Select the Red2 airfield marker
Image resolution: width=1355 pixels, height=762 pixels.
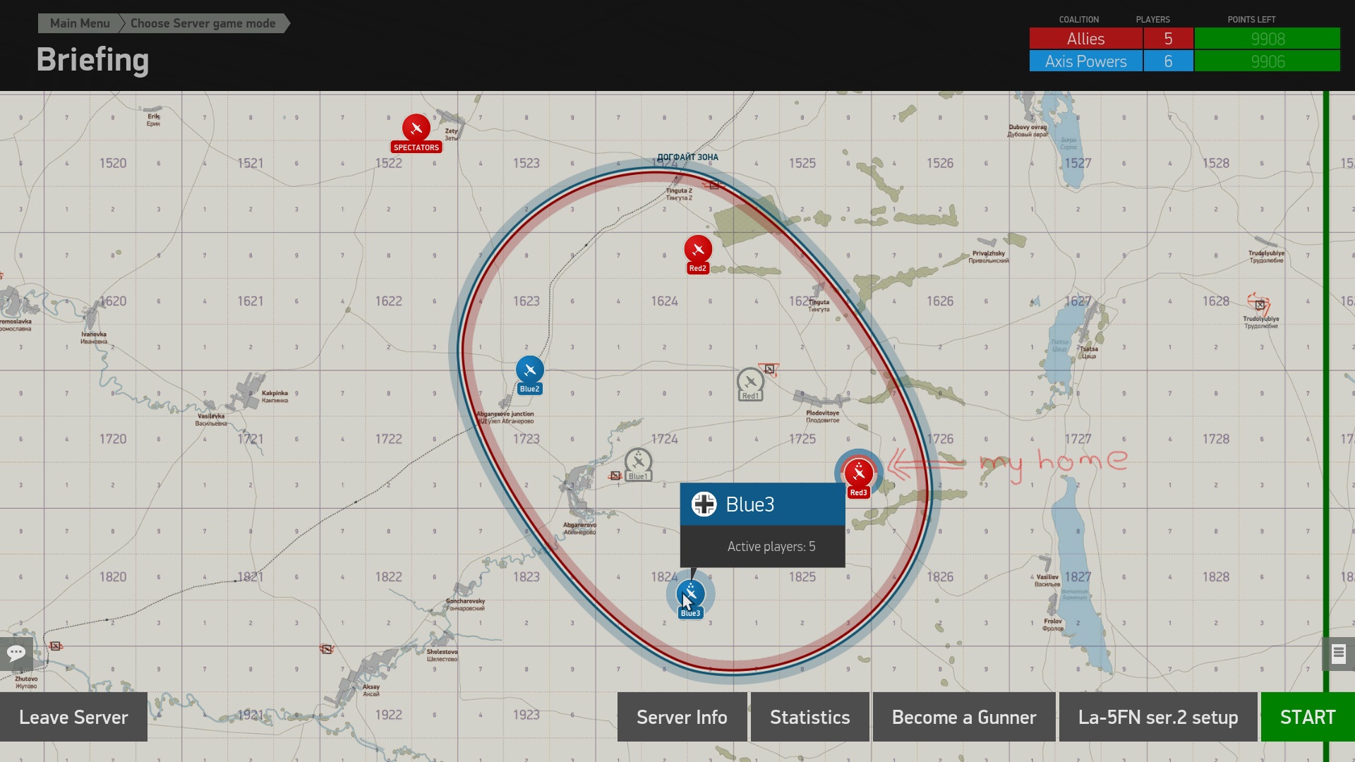coord(698,250)
